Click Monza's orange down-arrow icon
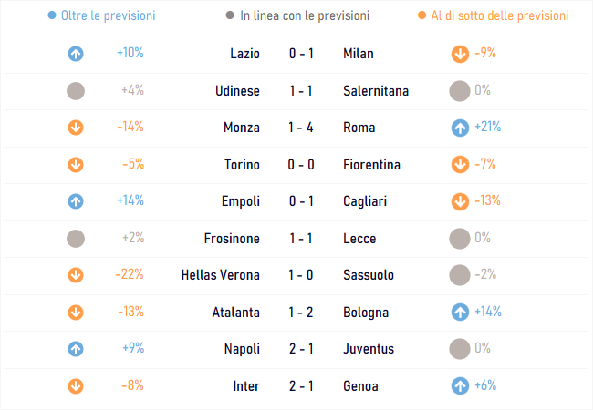 (x=76, y=128)
